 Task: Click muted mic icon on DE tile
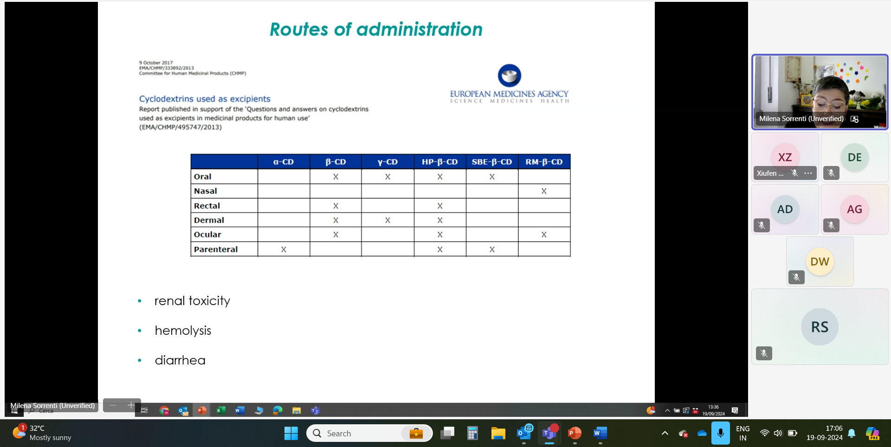[x=831, y=173]
